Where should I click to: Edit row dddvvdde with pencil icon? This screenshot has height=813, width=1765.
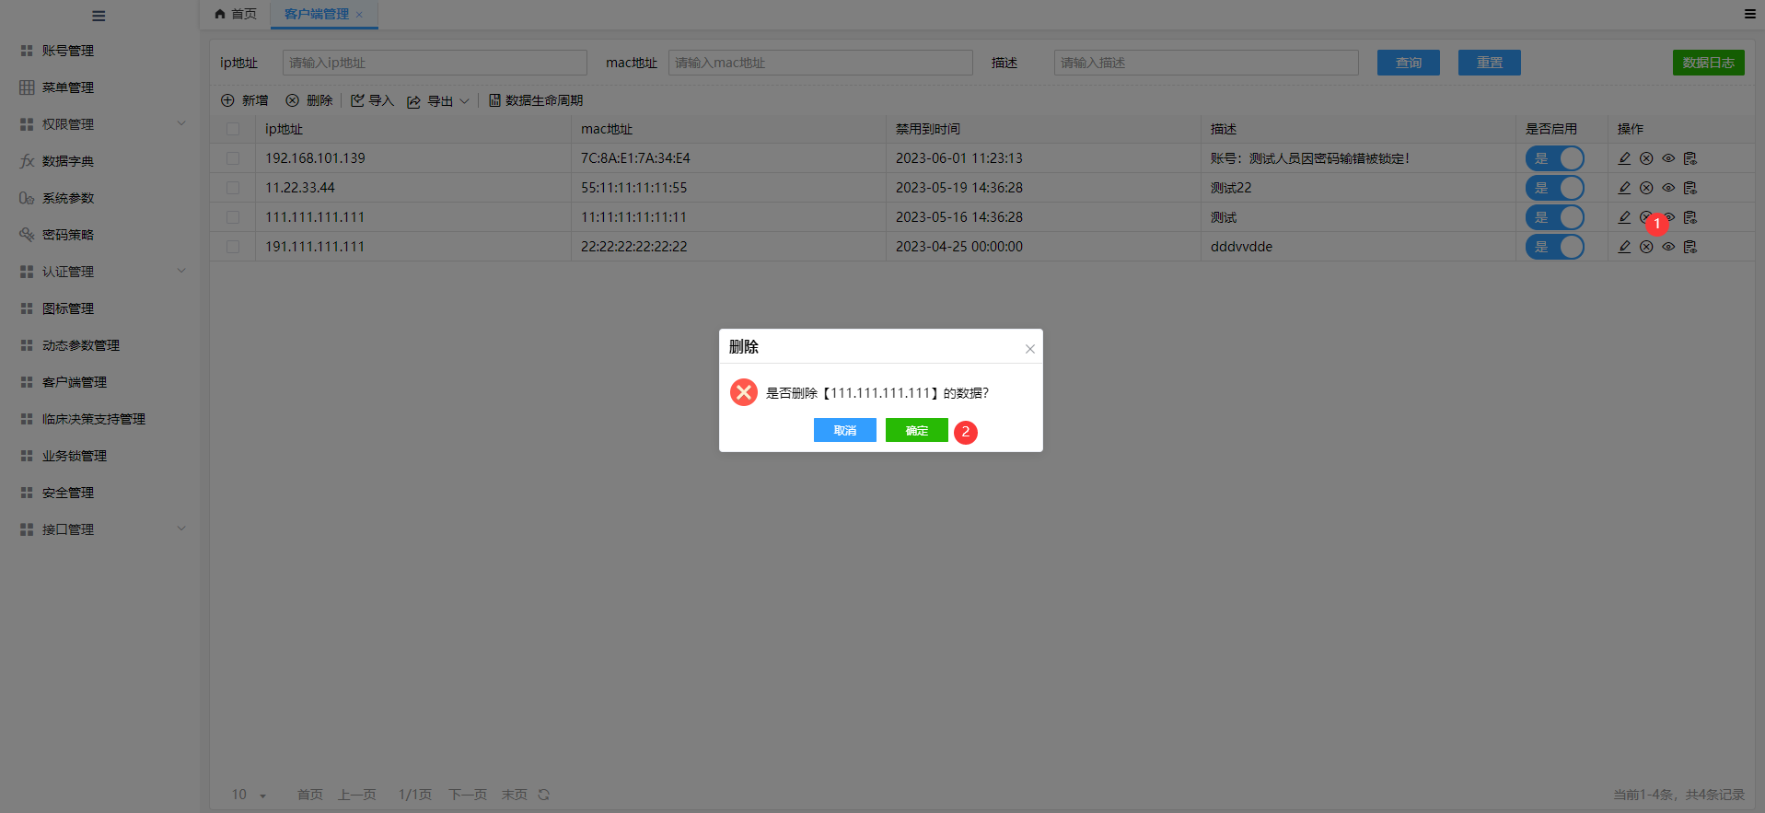(x=1625, y=247)
